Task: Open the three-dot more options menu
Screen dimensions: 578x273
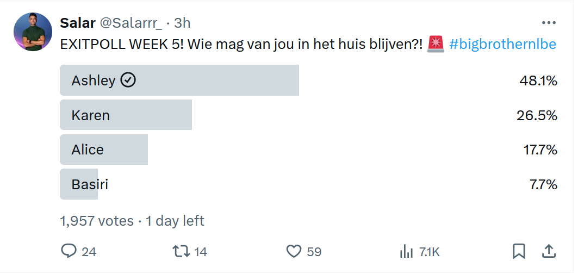Action: coord(549,23)
